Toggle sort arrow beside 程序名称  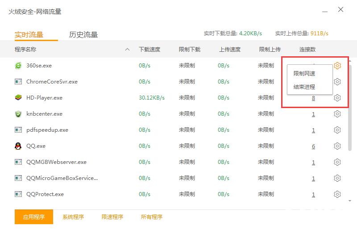(x=128, y=49)
